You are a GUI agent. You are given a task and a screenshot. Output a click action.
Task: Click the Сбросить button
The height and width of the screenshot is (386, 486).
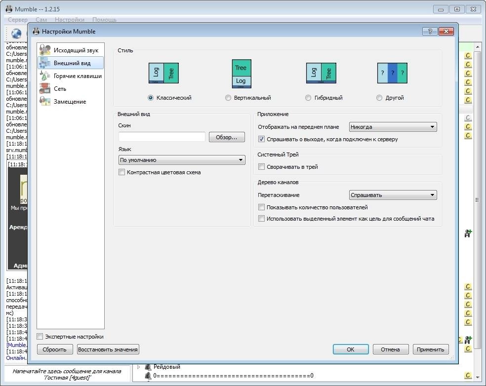click(x=55, y=349)
